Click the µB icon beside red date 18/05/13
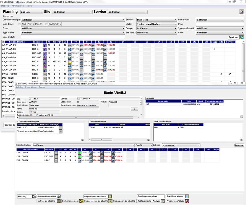The width and height of the screenshot is (246, 205). coord(82,45)
